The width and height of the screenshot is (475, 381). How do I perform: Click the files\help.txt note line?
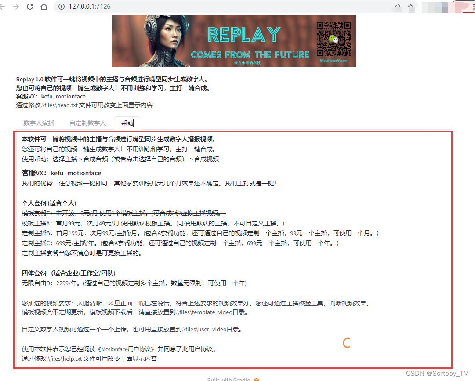click(x=89, y=359)
